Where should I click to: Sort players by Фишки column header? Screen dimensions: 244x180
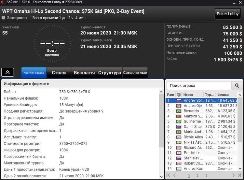click(x=223, y=95)
